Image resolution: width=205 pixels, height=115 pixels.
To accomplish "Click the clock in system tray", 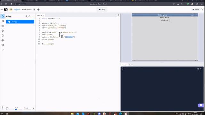I will pyautogui.click(x=195, y=114).
